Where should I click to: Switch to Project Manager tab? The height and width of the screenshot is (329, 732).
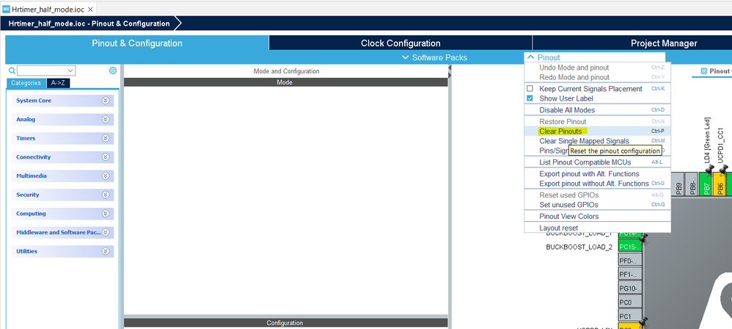coord(664,43)
